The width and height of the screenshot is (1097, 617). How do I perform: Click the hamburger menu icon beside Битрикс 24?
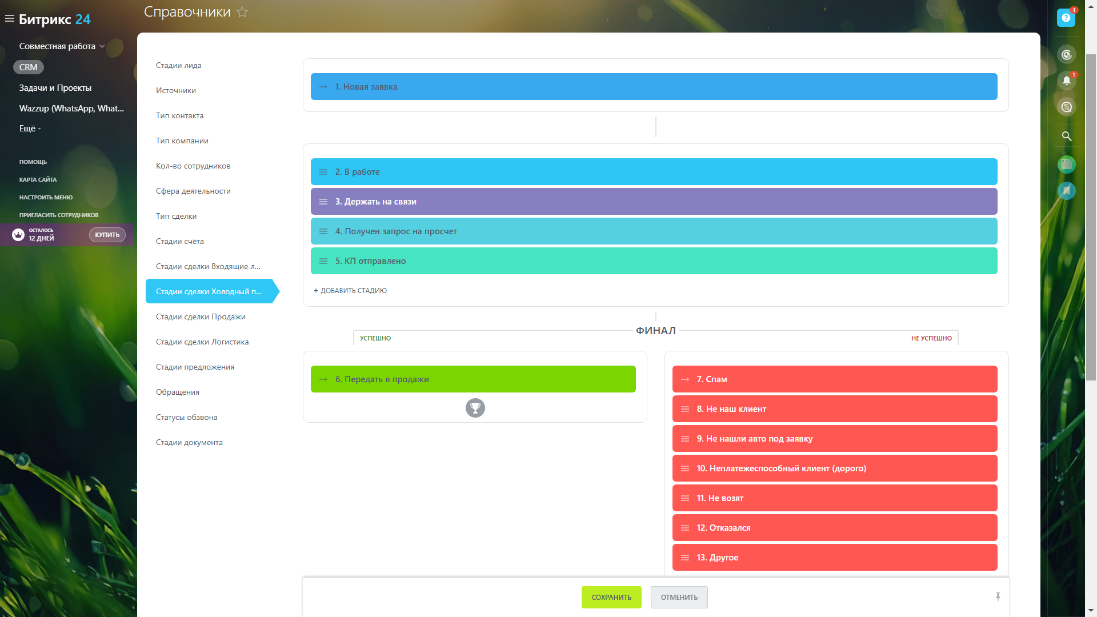[10, 19]
